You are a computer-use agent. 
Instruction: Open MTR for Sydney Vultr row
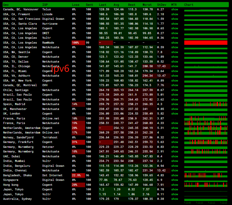(175, 199)
